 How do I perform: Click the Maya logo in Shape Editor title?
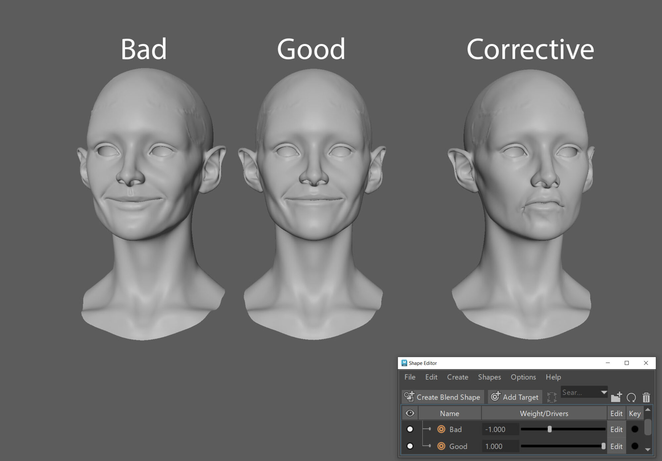tap(404, 363)
